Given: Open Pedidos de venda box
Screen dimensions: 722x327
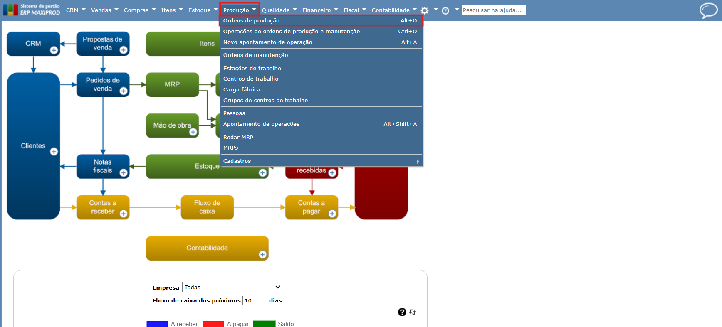Looking at the screenshot, I should pos(103,84).
